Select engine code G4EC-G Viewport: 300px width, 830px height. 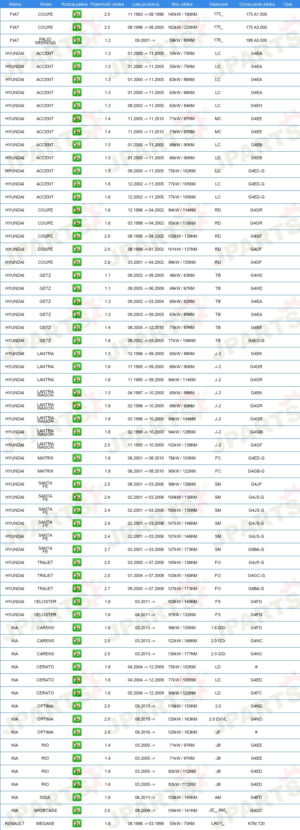(256, 171)
